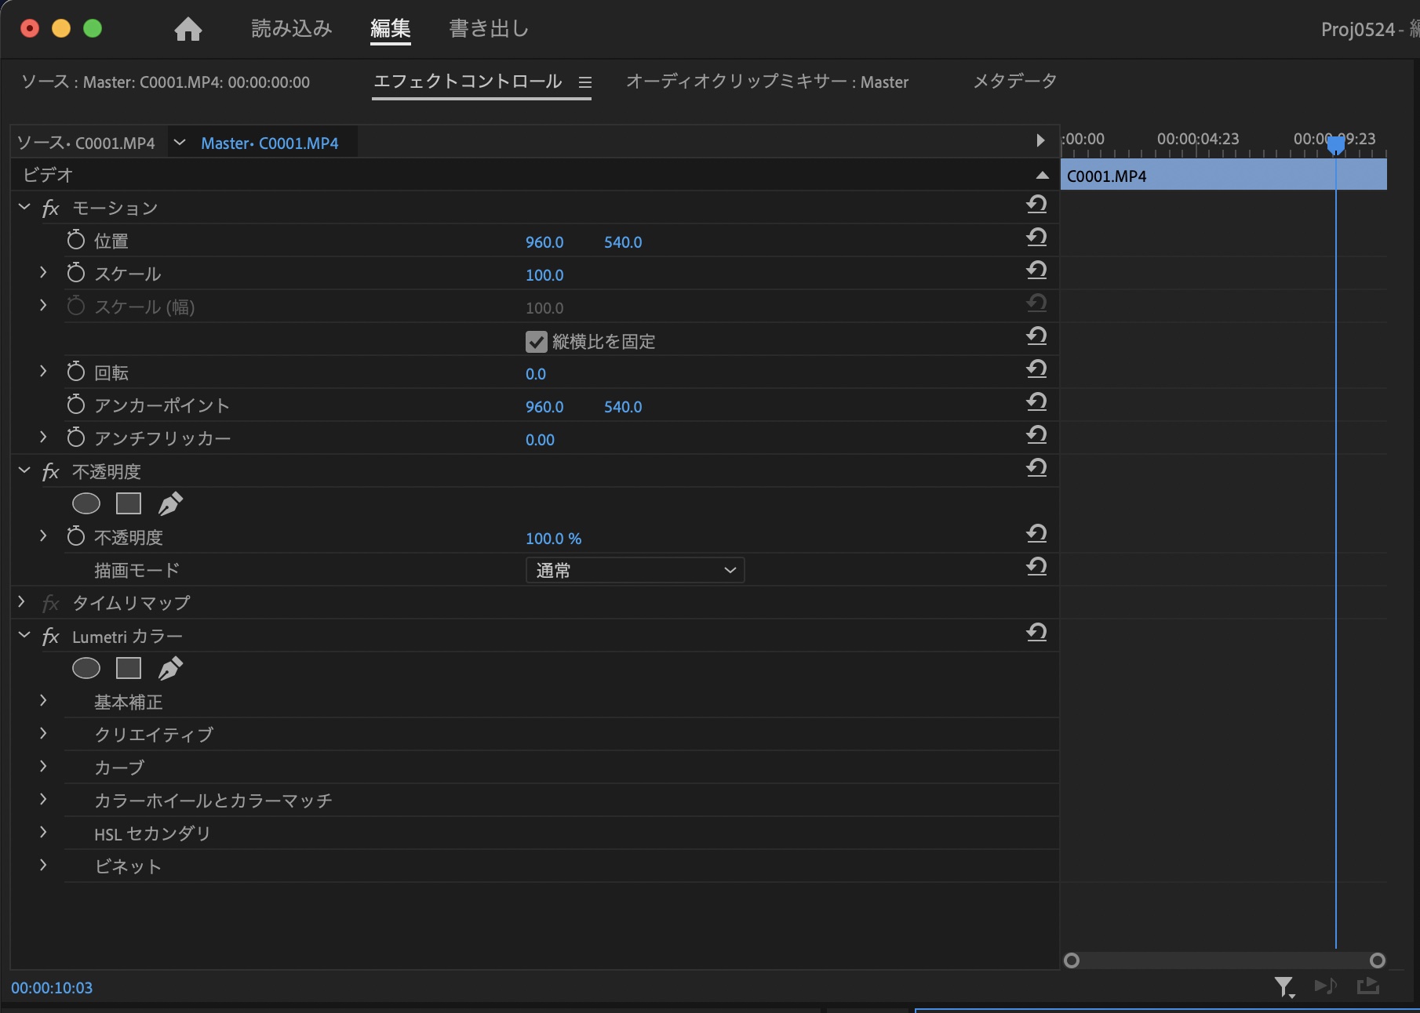1420x1013 pixels.
Task: Reset the モーション effect
Action: click(1036, 205)
